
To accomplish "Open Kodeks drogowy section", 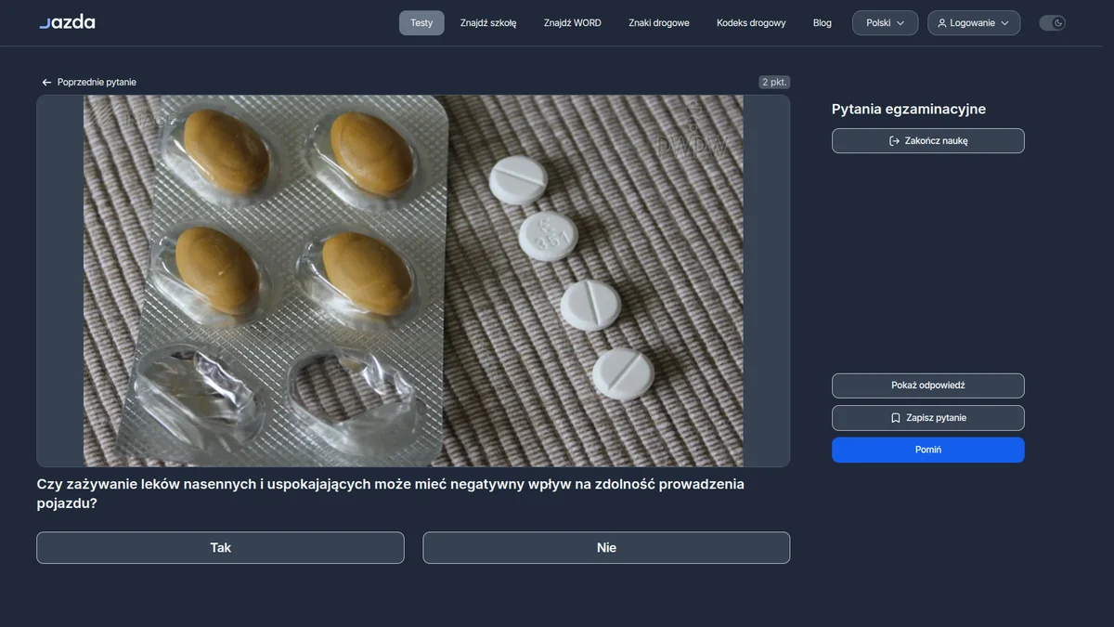I will [751, 23].
